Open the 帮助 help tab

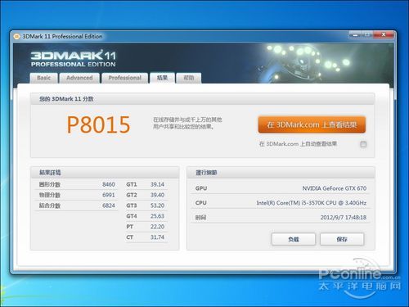pyautogui.click(x=189, y=78)
